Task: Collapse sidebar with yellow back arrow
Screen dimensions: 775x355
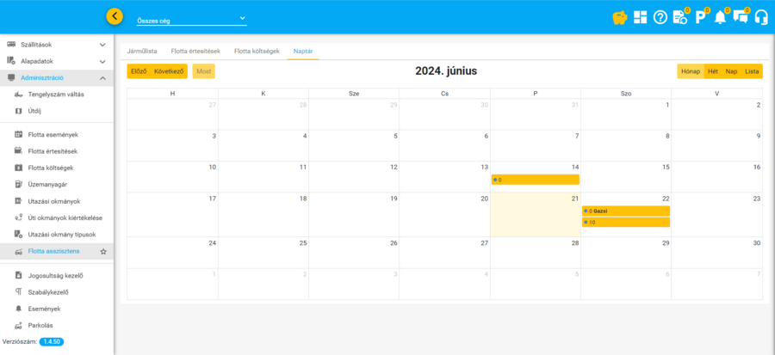Action: point(115,16)
